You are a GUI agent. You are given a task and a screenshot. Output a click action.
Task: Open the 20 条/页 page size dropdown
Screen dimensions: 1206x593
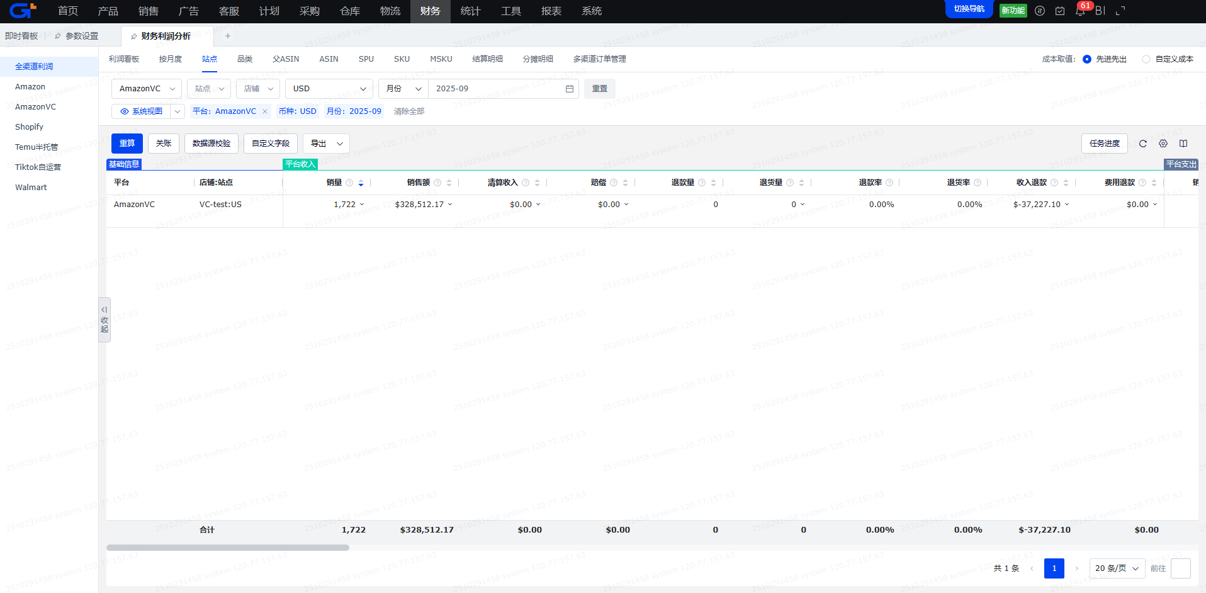1117,568
